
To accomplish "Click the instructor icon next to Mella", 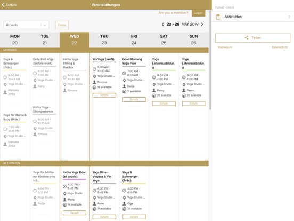I will 64,200.
